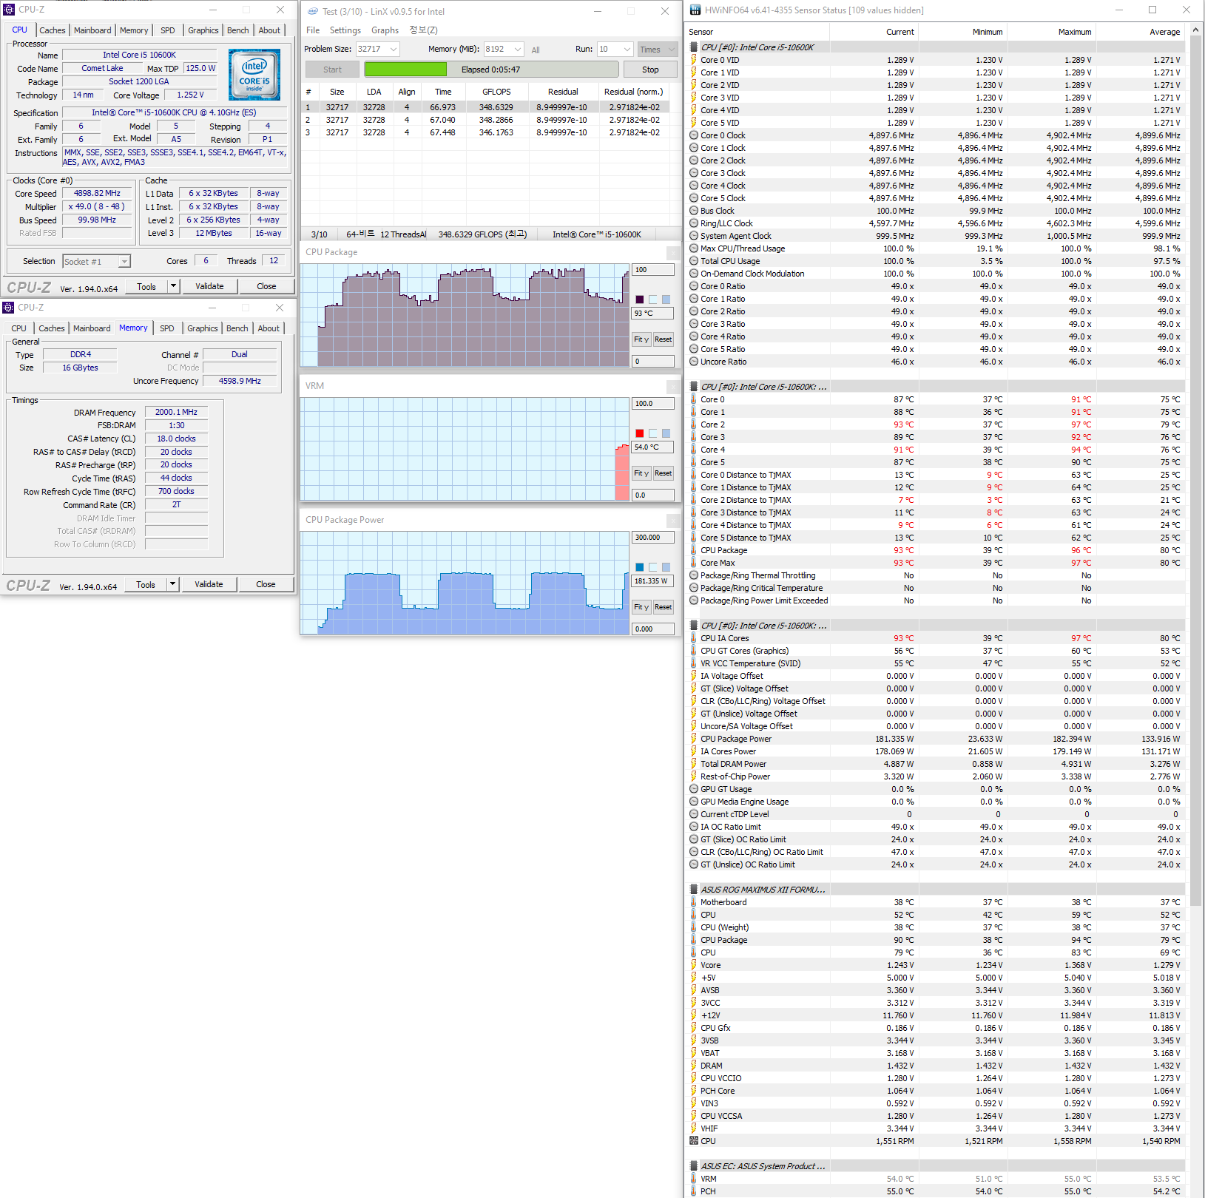Click the clock icon beside Ring/LLC Clock
Image resolution: width=1205 pixels, height=1198 pixels.
[x=694, y=223]
